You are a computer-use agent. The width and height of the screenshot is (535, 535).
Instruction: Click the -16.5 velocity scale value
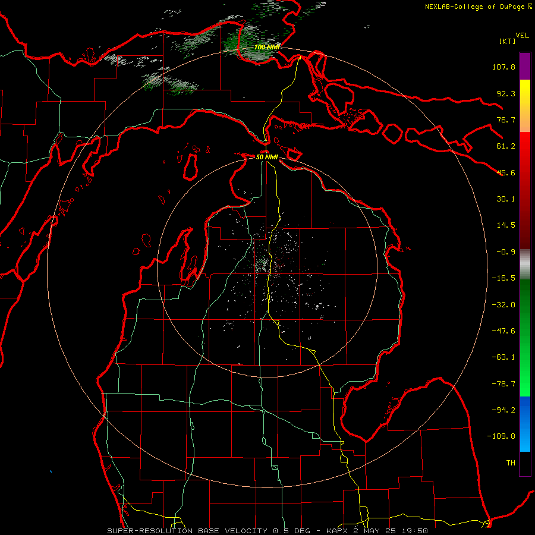[503, 278]
